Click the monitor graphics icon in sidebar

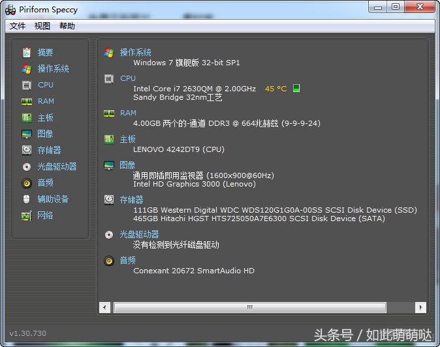[27, 134]
